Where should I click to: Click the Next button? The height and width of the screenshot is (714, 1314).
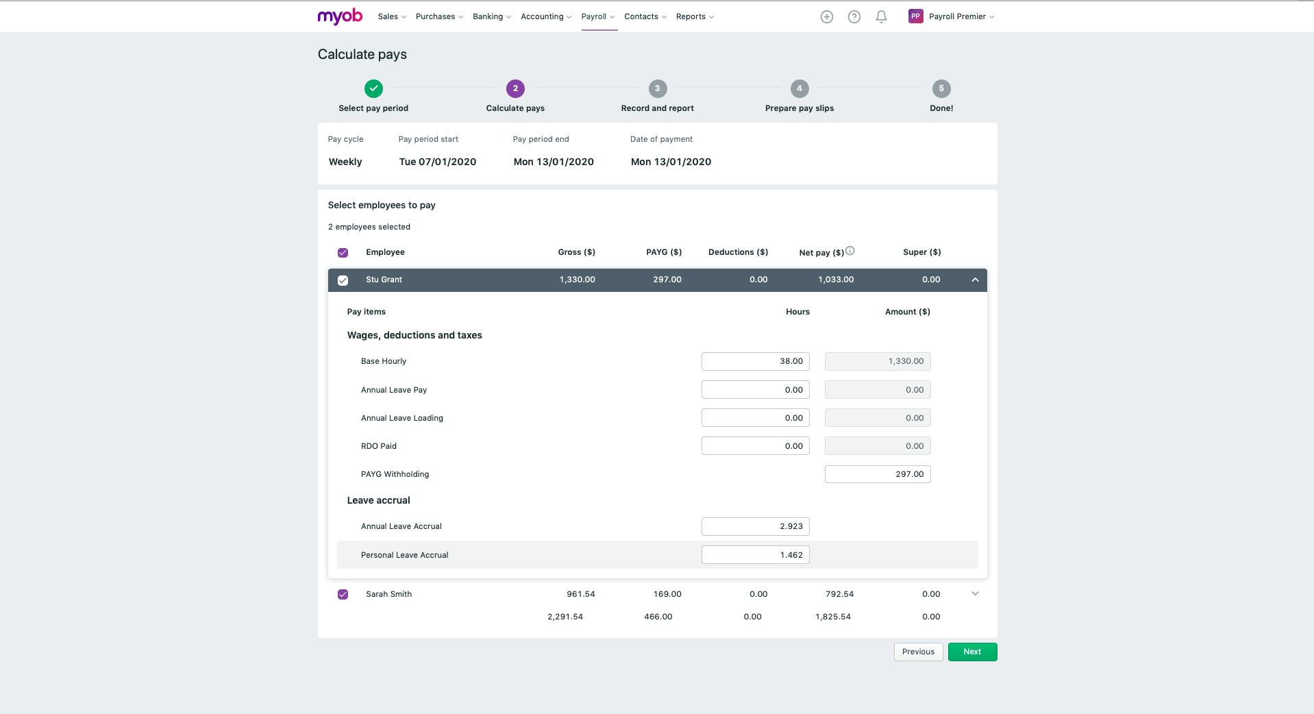pyautogui.click(x=971, y=652)
